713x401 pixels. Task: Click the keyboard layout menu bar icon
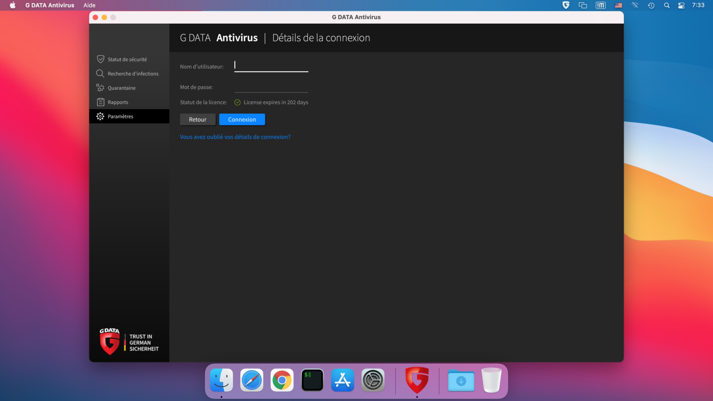601,5
